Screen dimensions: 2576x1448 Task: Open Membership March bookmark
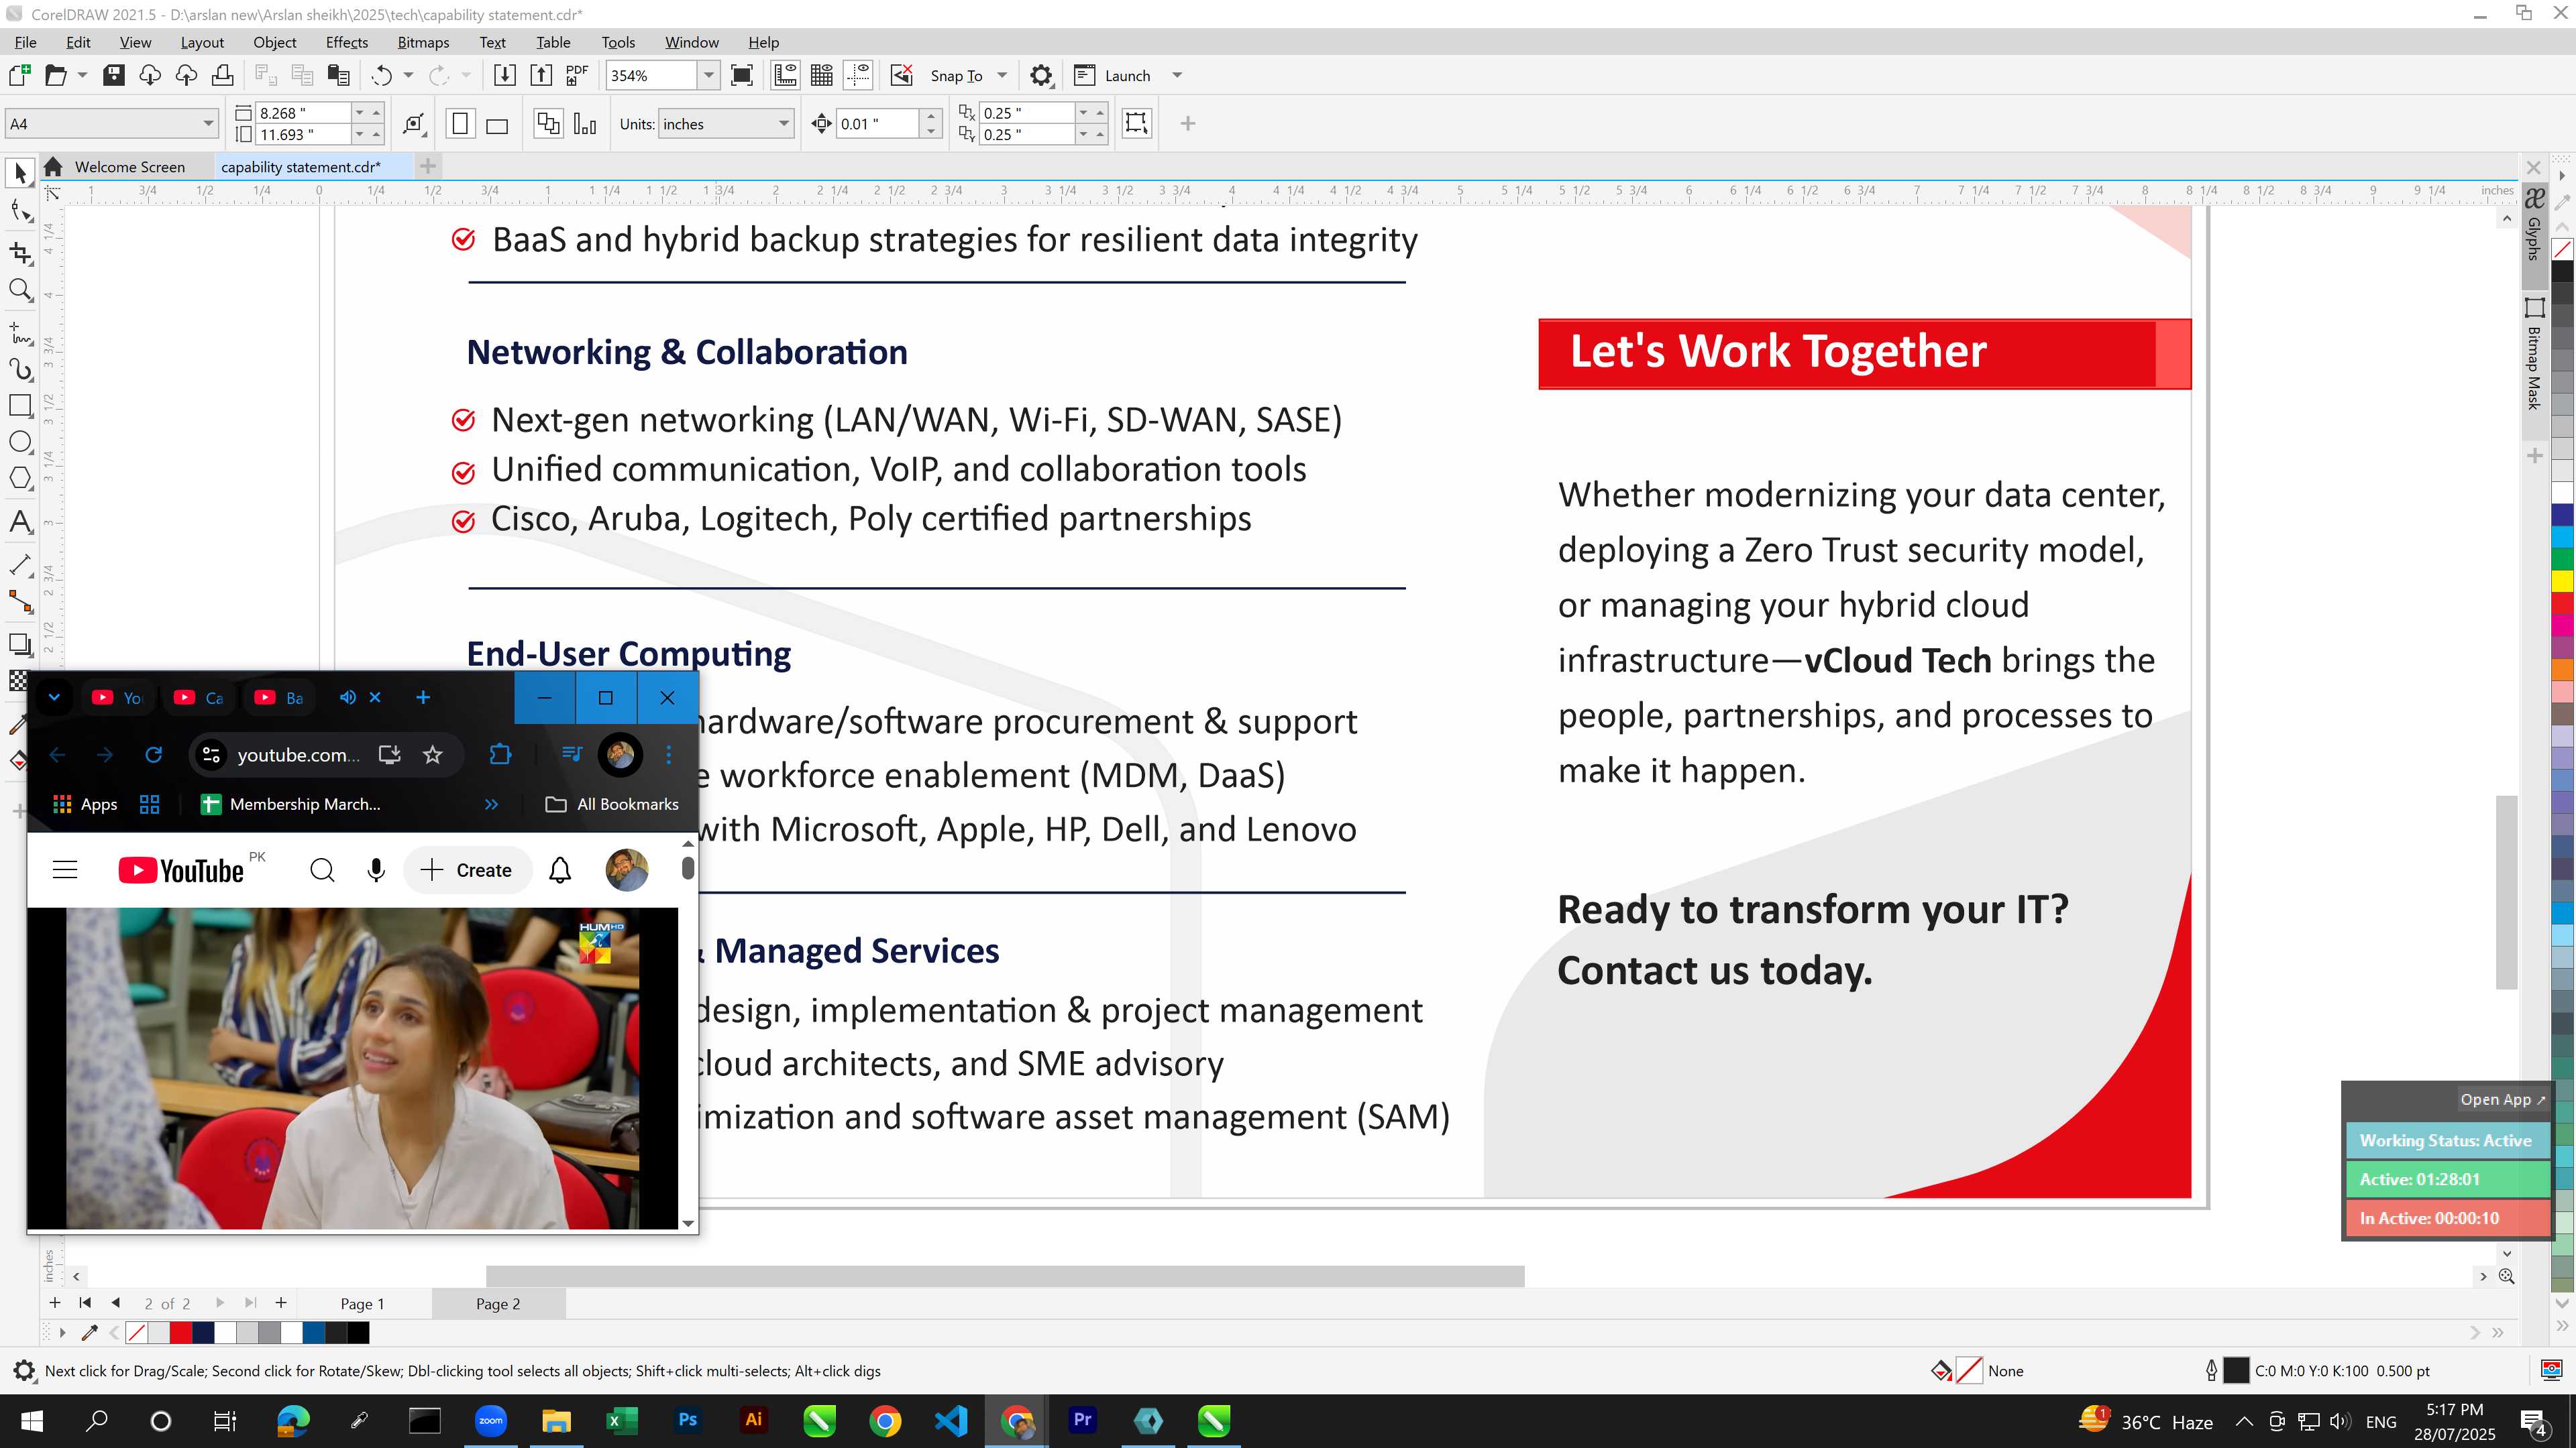291,804
